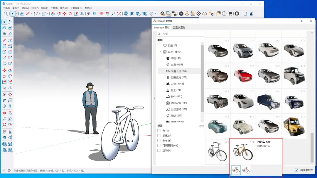
Task: Click the asset grid vertical scrollbar
Action: pyautogui.click(x=312, y=147)
